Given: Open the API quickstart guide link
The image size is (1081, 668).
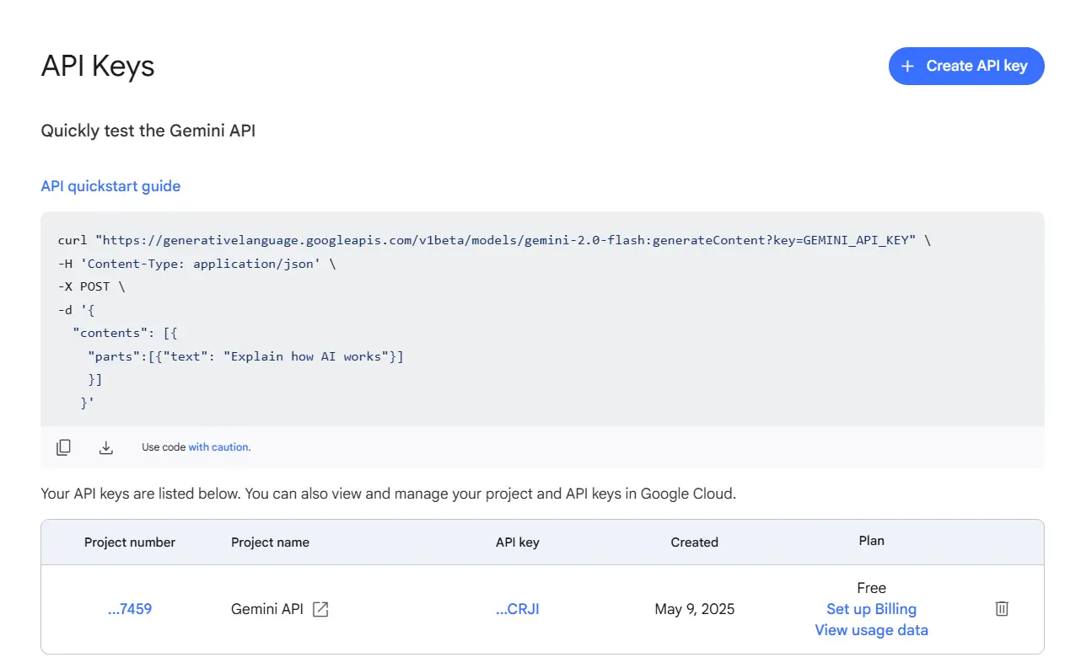Looking at the screenshot, I should coord(110,186).
